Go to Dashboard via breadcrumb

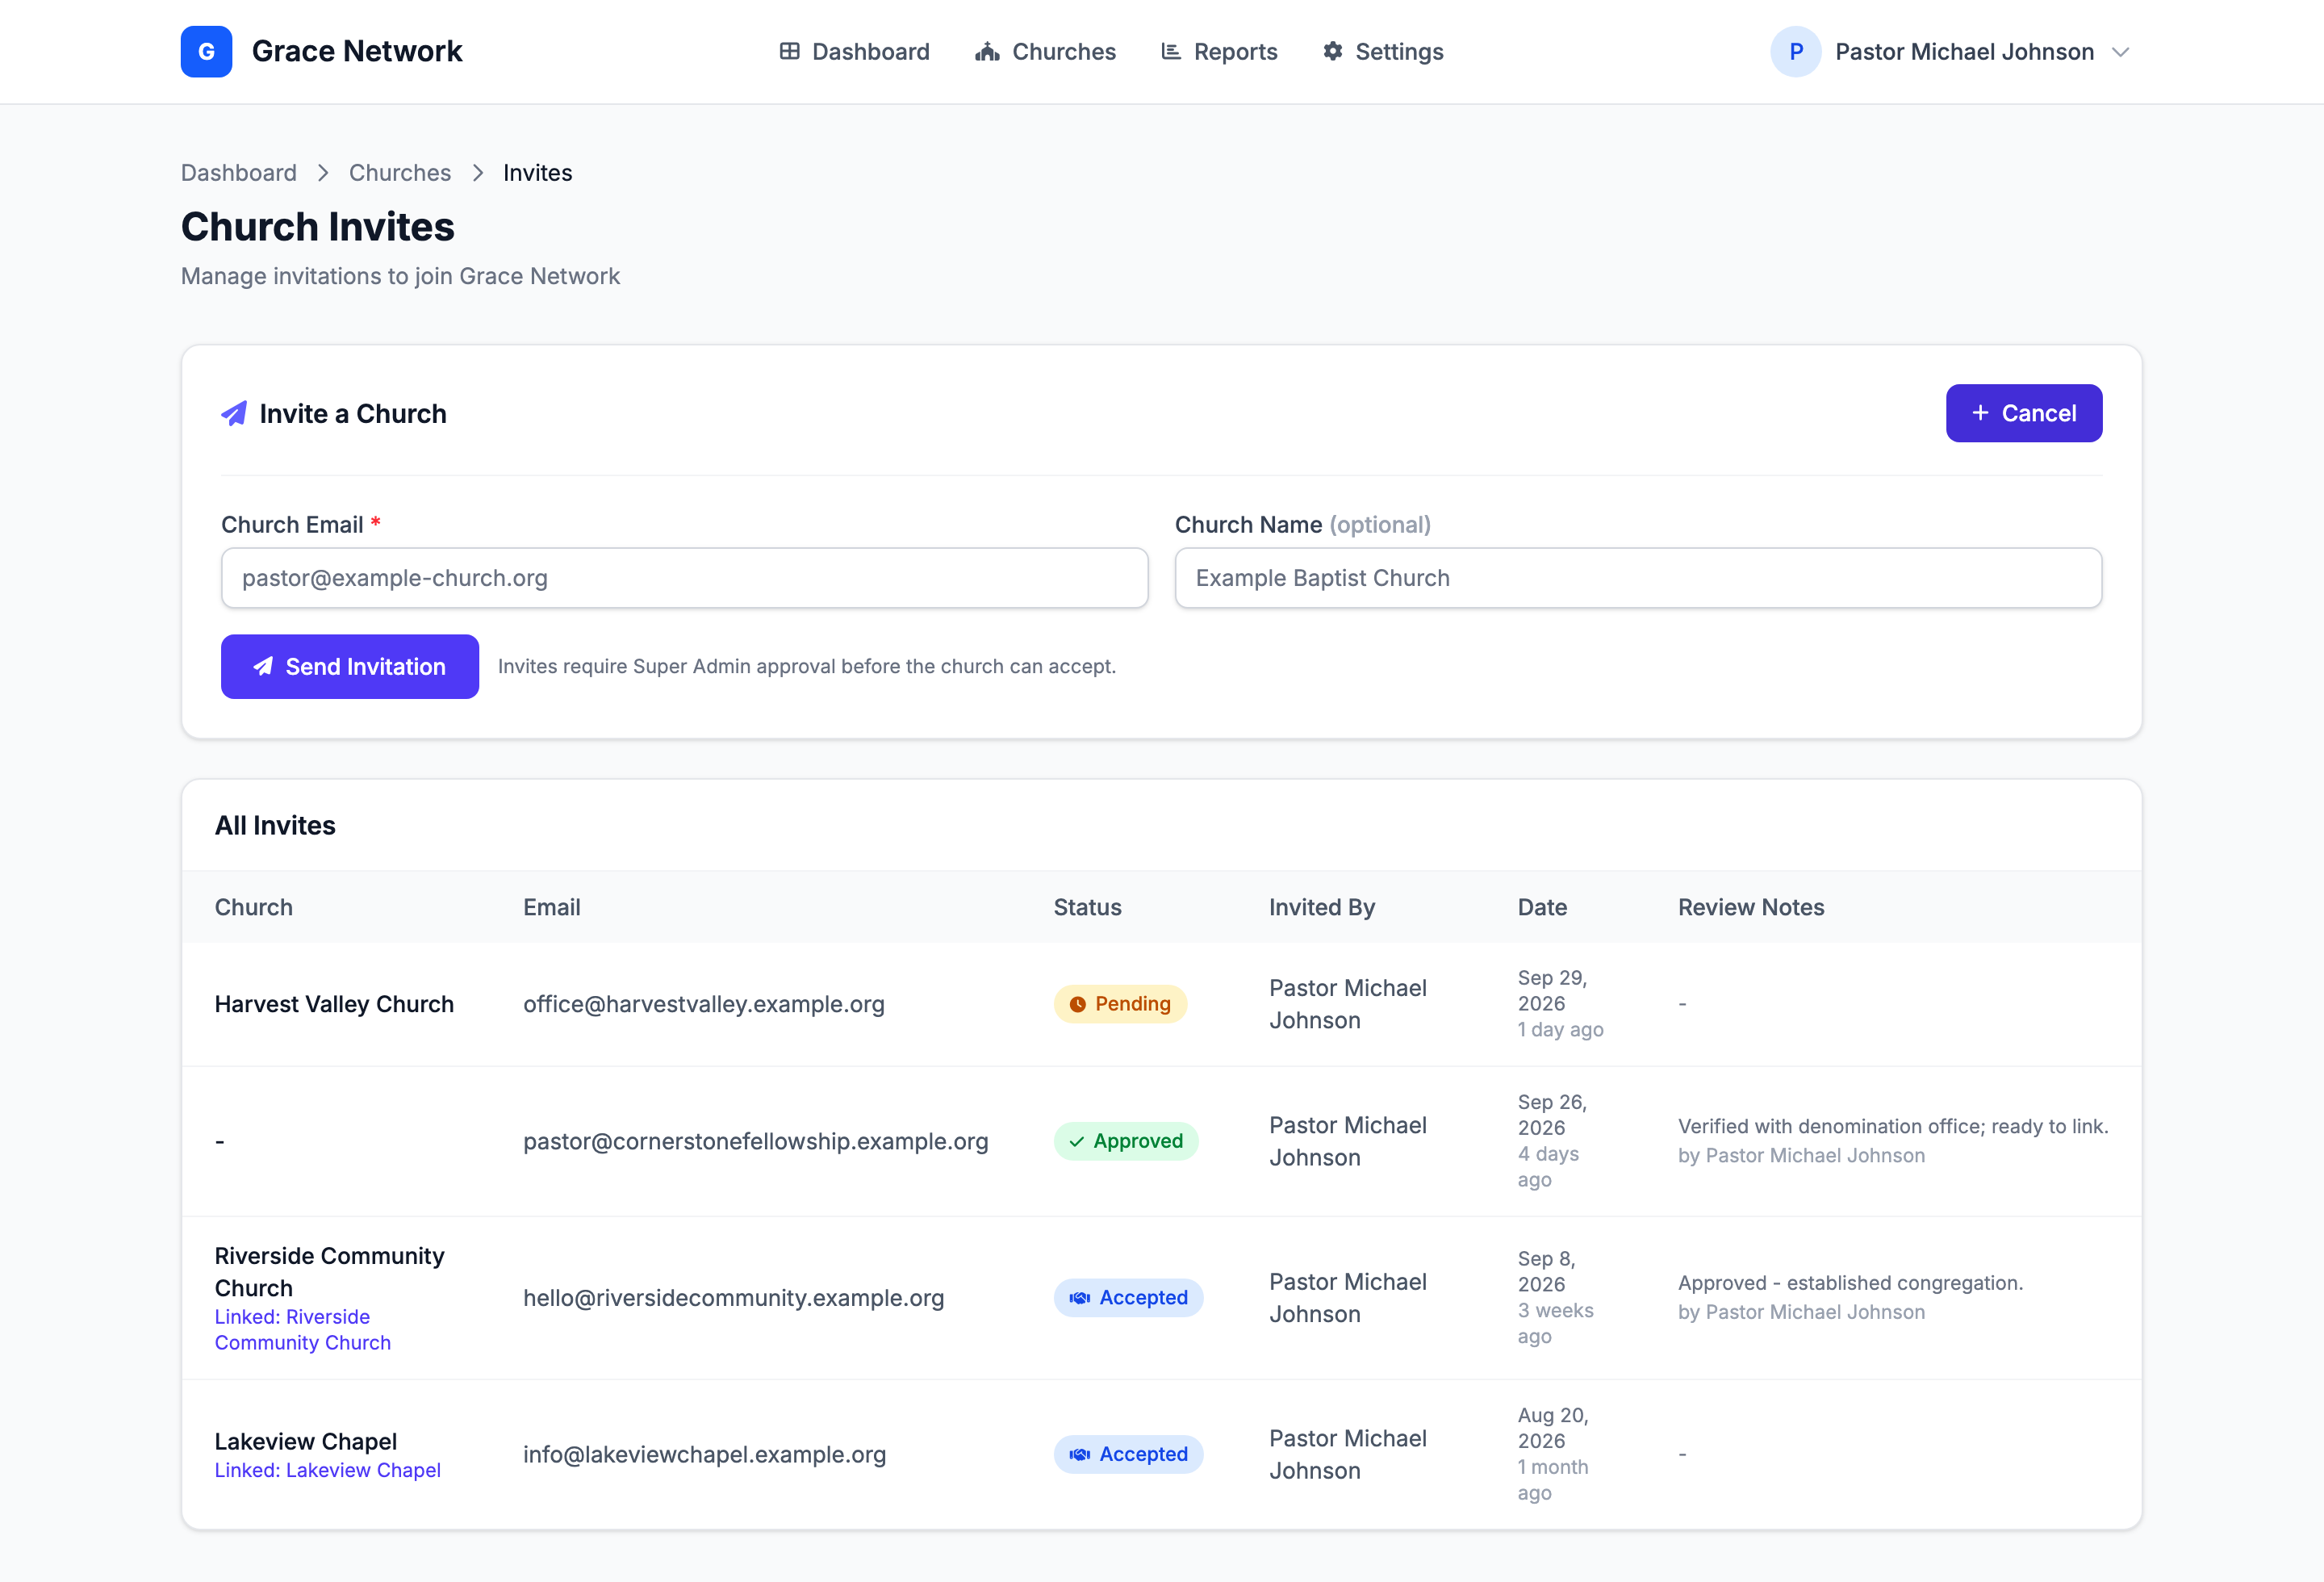point(239,173)
